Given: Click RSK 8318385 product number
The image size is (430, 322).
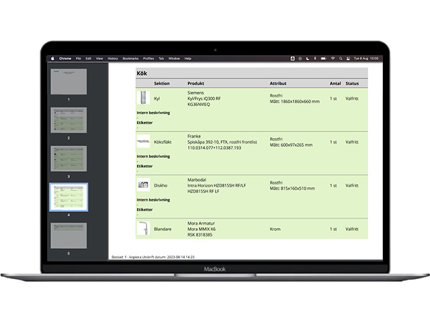Looking at the screenshot, I should pyautogui.click(x=200, y=235).
